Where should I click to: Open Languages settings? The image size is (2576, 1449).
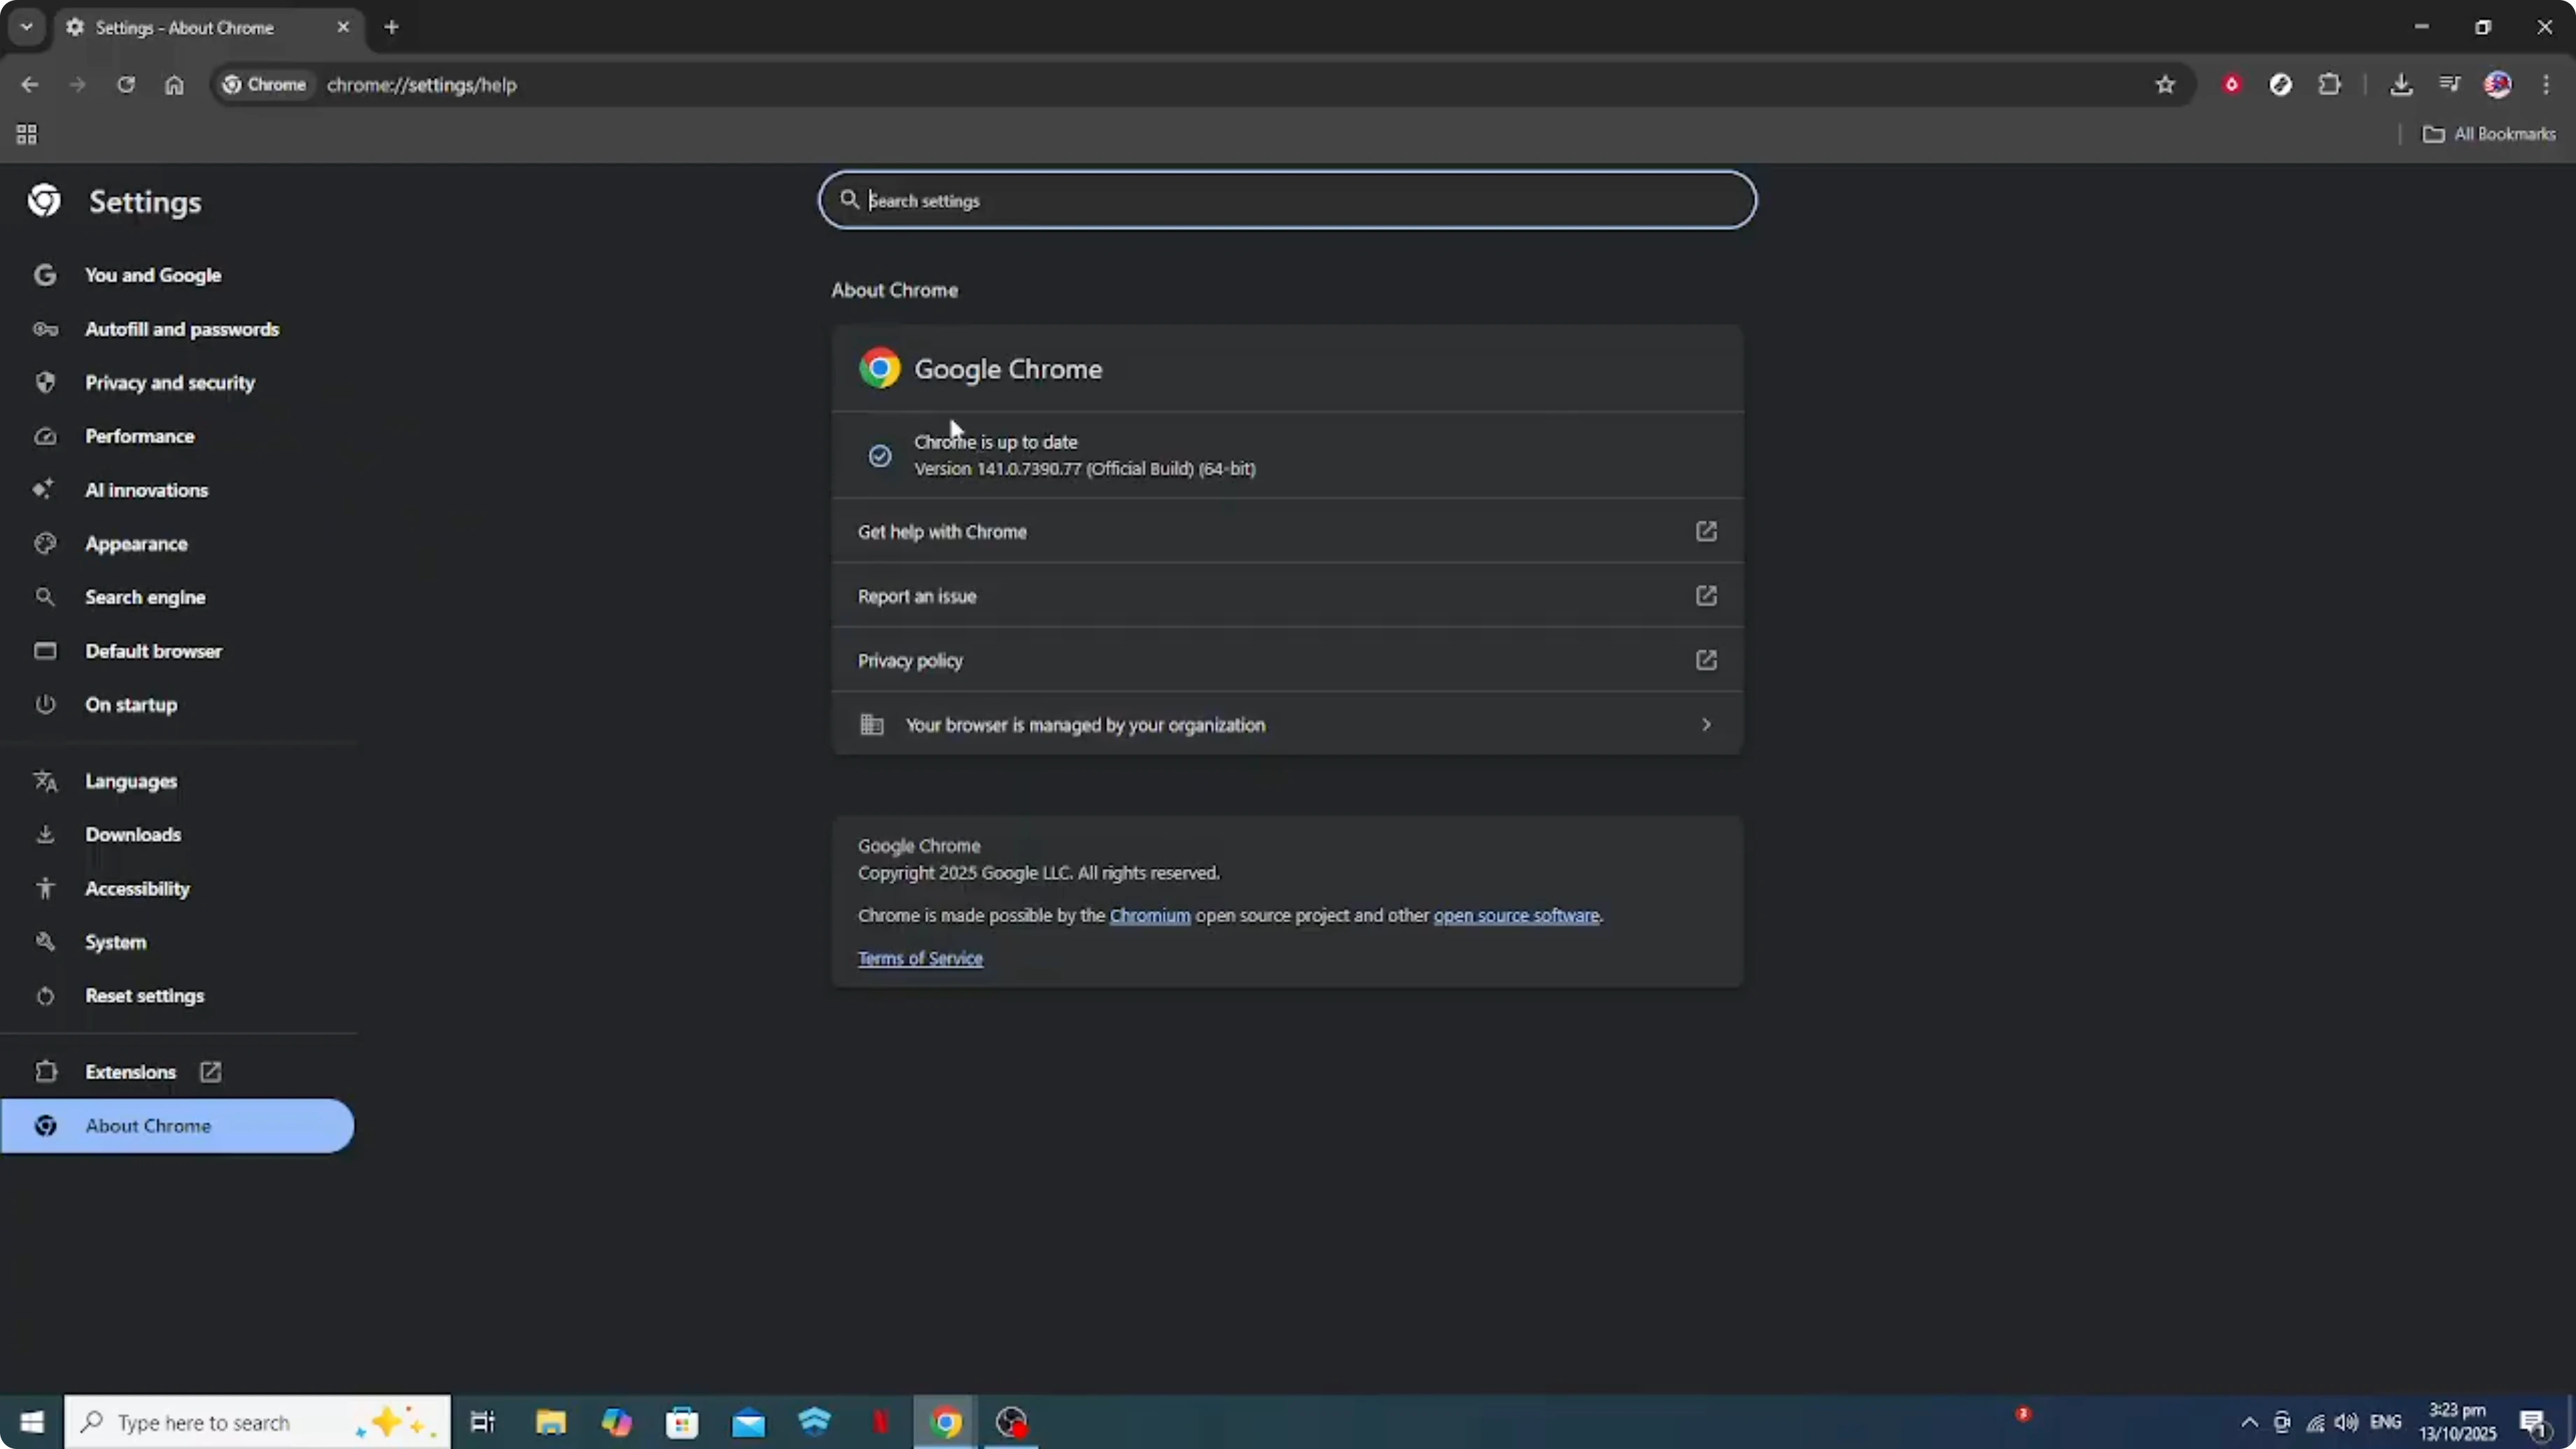131,781
